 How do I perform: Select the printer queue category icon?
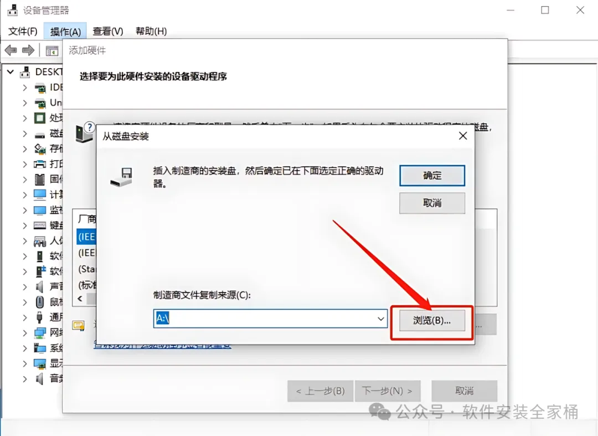click(x=40, y=164)
